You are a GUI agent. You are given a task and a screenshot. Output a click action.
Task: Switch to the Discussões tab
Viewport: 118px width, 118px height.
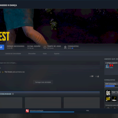point(32,54)
